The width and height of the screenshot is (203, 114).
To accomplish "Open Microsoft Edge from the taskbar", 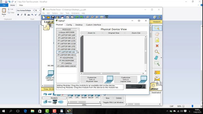I will click(x=25, y=111).
